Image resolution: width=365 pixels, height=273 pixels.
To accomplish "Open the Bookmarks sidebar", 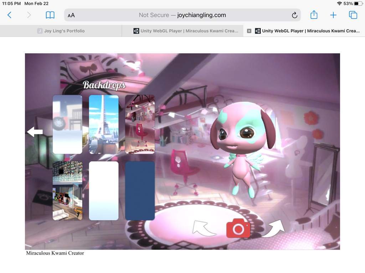I will 50,15.
